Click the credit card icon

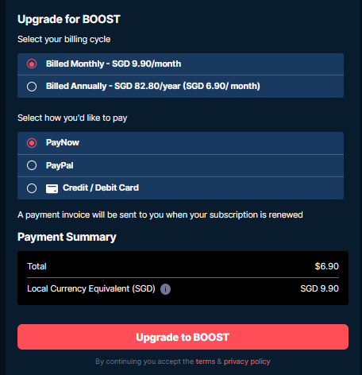pos(52,188)
